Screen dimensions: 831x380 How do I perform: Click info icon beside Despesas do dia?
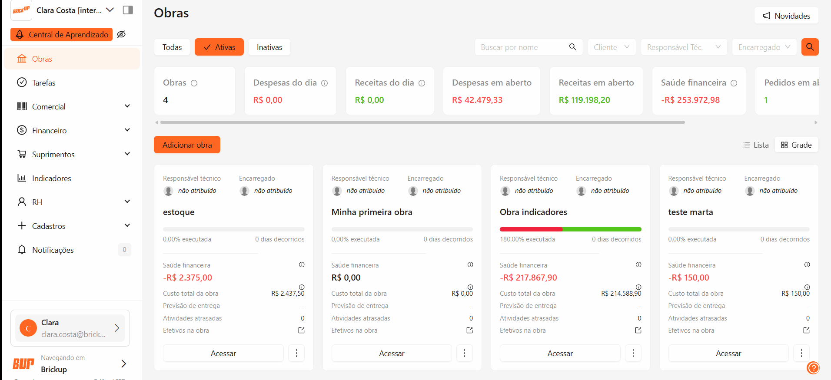pos(324,83)
